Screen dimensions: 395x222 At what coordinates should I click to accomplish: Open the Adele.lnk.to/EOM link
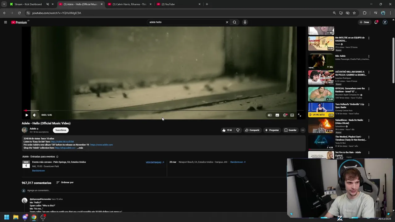point(62,142)
